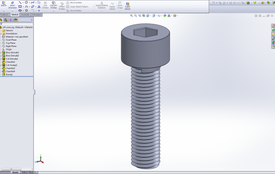The width and height of the screenshot is (275, 174).
Task: Click Linear Sketch Pattern command
Action: [77, 7]
